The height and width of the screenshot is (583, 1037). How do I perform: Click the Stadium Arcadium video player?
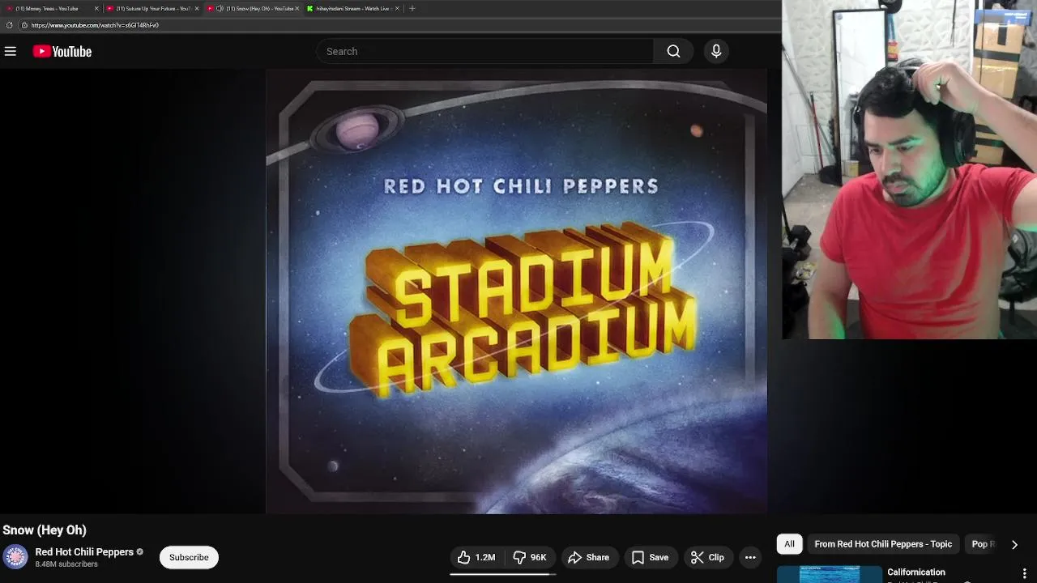point(516,291)
